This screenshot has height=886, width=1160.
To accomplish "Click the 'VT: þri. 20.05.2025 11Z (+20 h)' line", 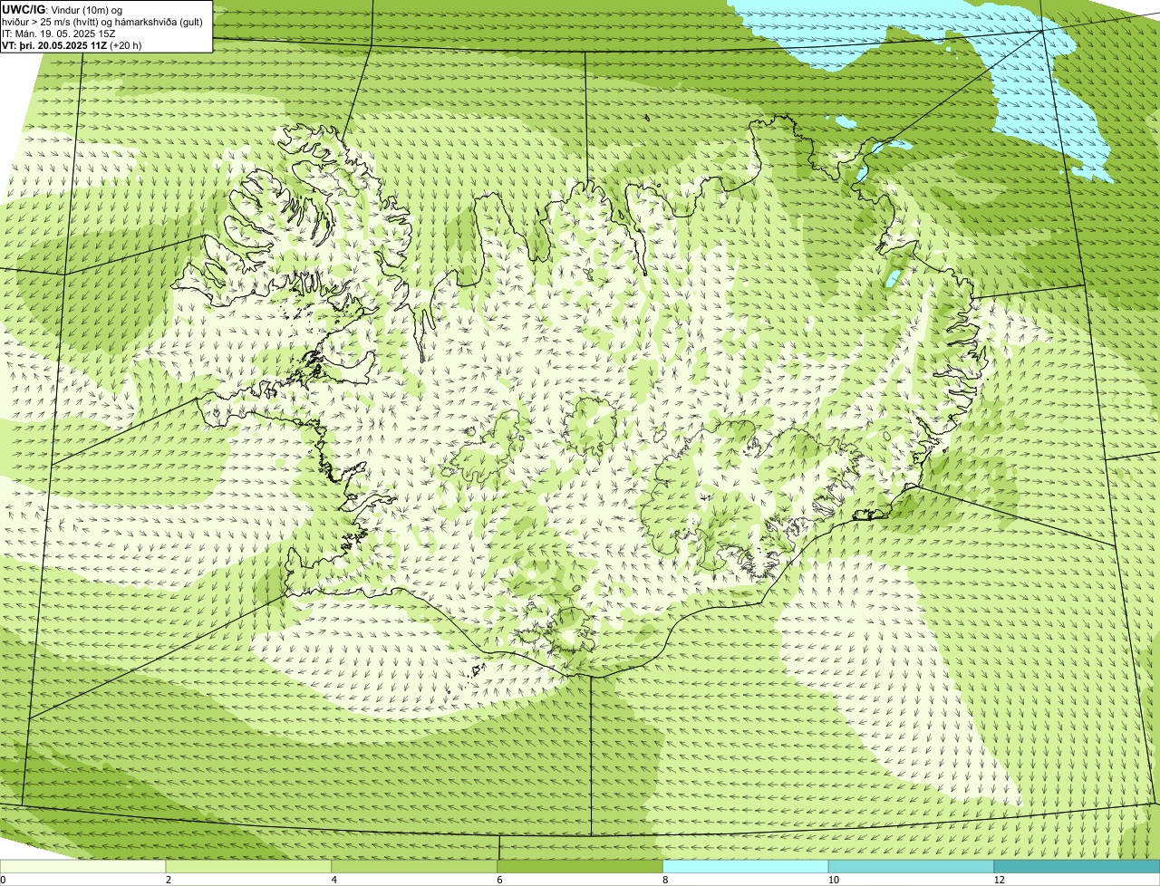I will [72, 44].
